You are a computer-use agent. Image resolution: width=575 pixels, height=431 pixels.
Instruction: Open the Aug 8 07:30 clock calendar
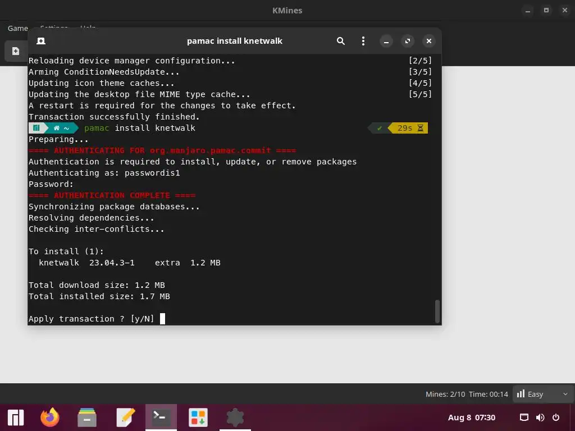472,418
